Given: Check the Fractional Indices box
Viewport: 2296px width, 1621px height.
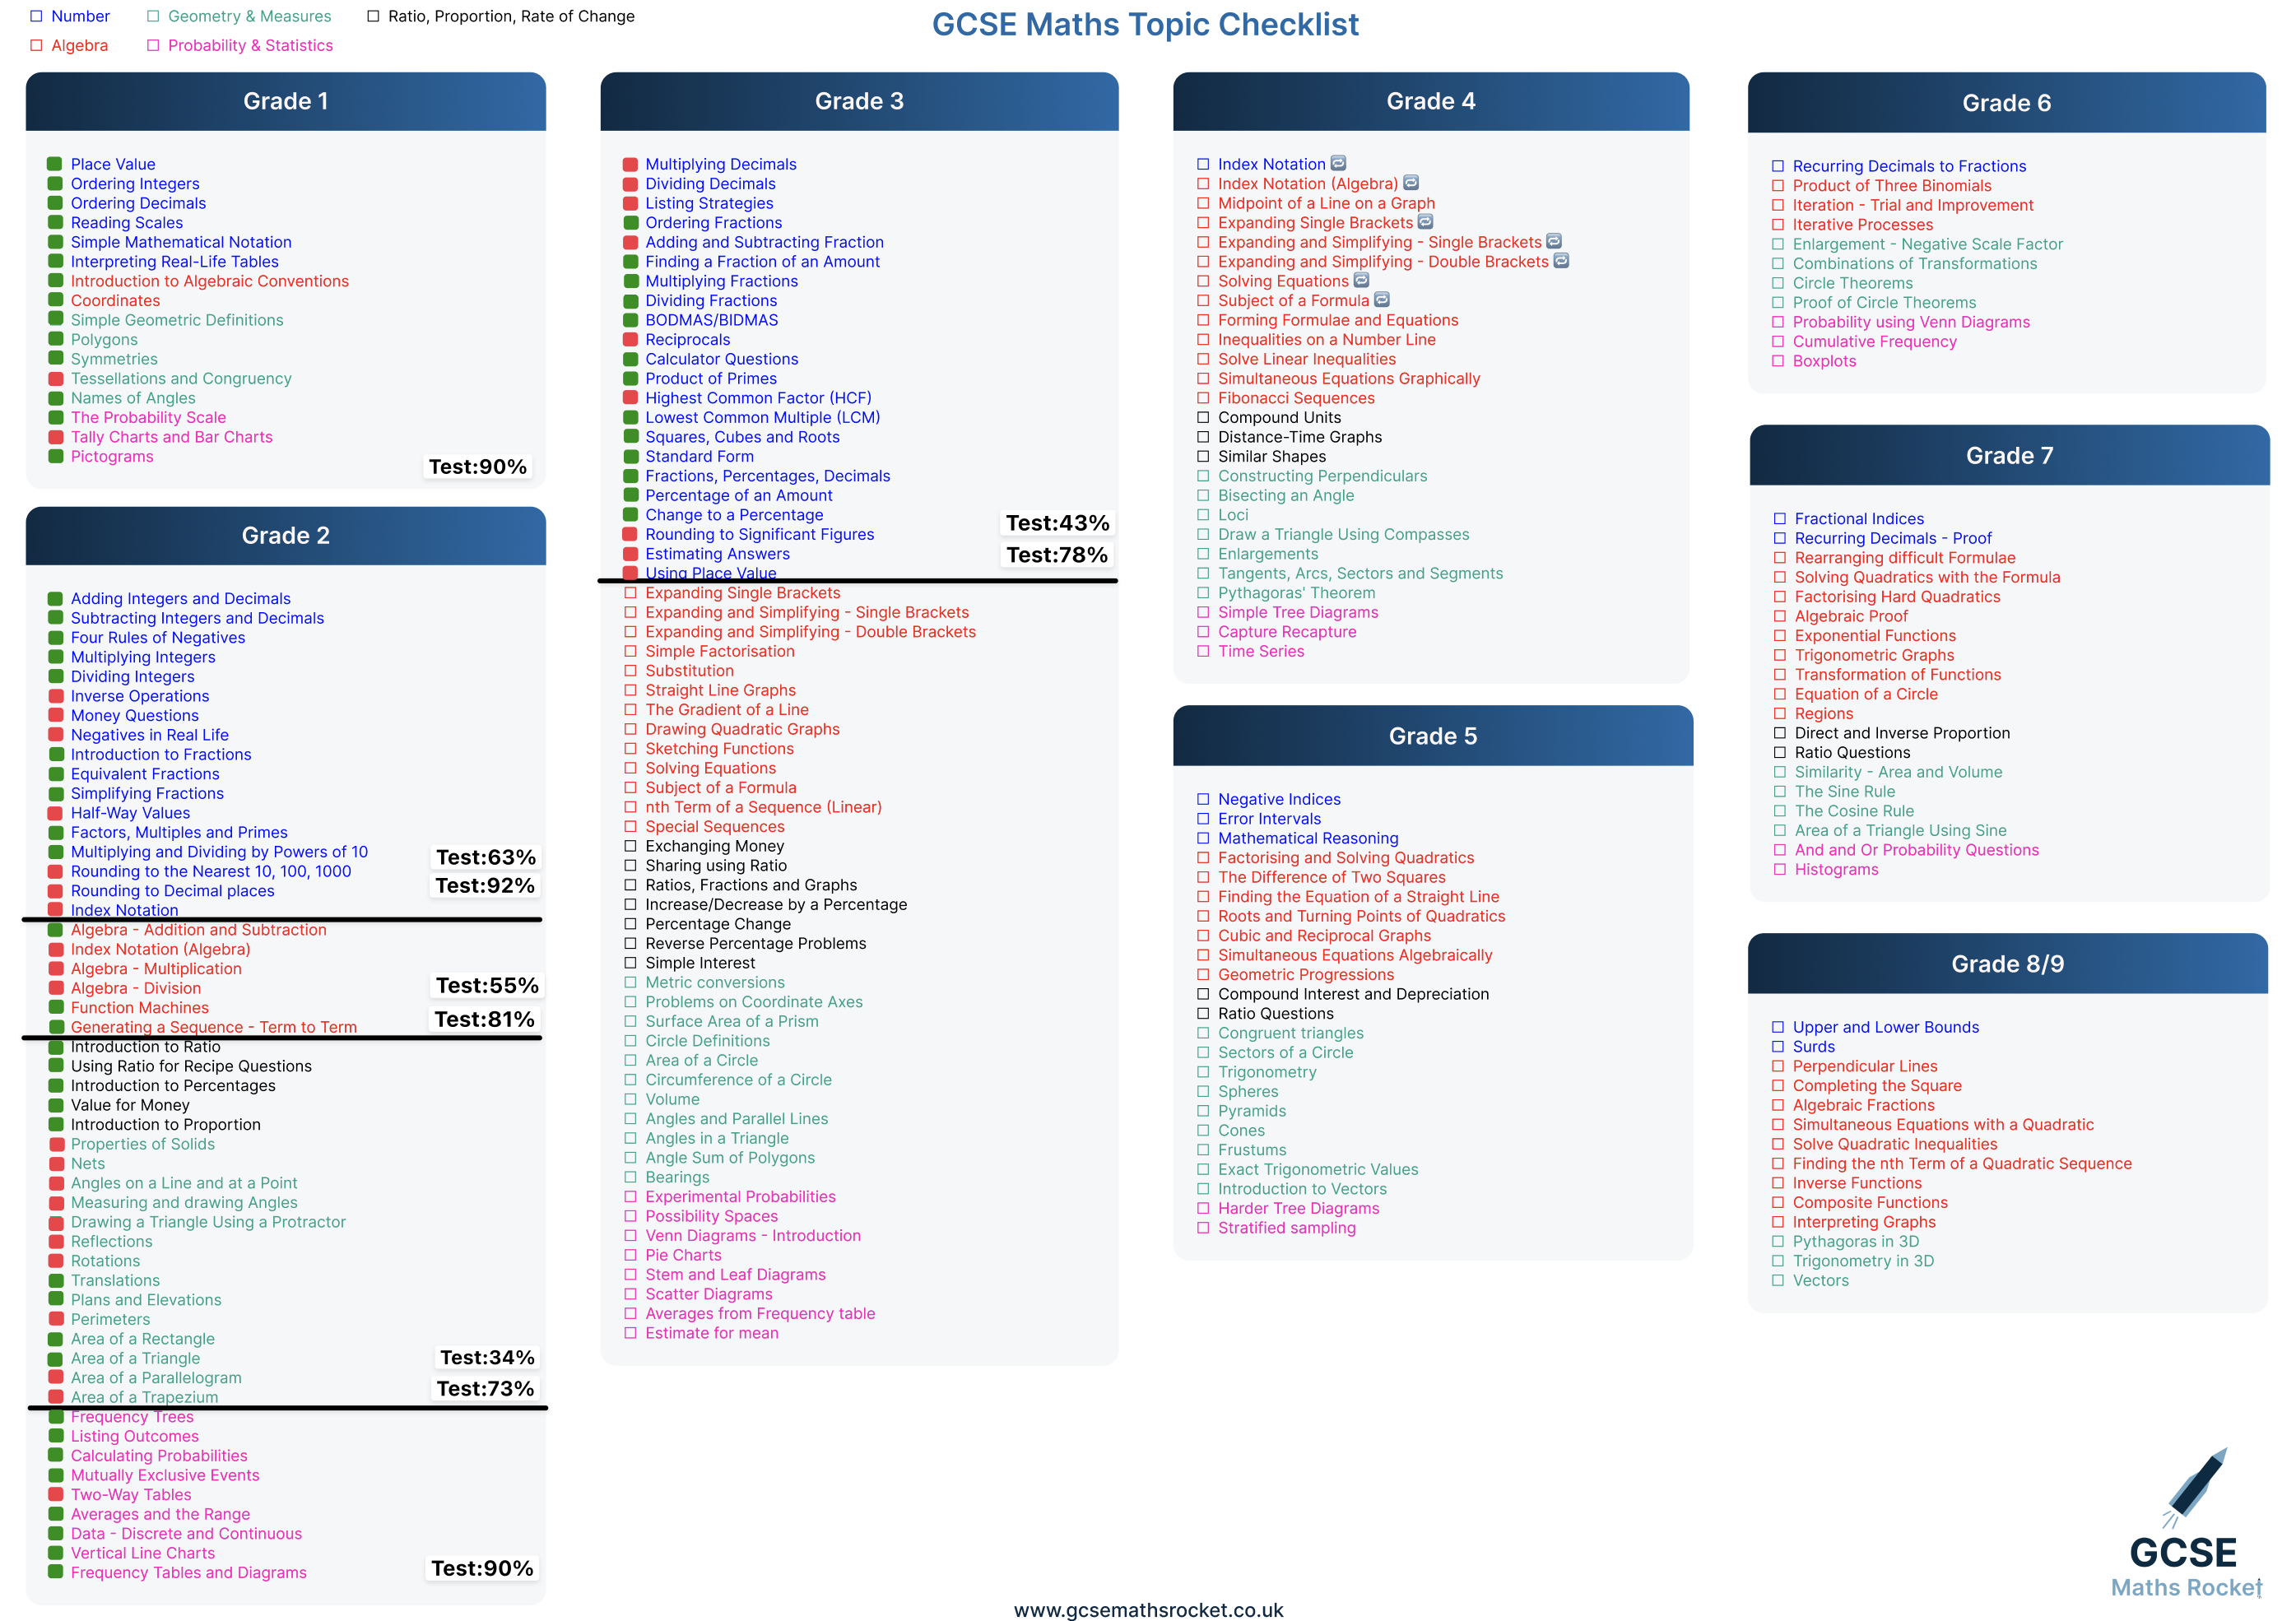Looking at the screenshot, I should click(1780, 518).
